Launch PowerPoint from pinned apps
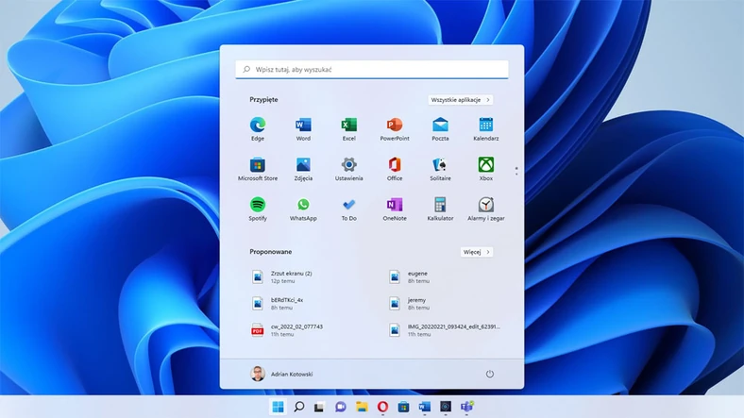 click(x=395, y=129)
